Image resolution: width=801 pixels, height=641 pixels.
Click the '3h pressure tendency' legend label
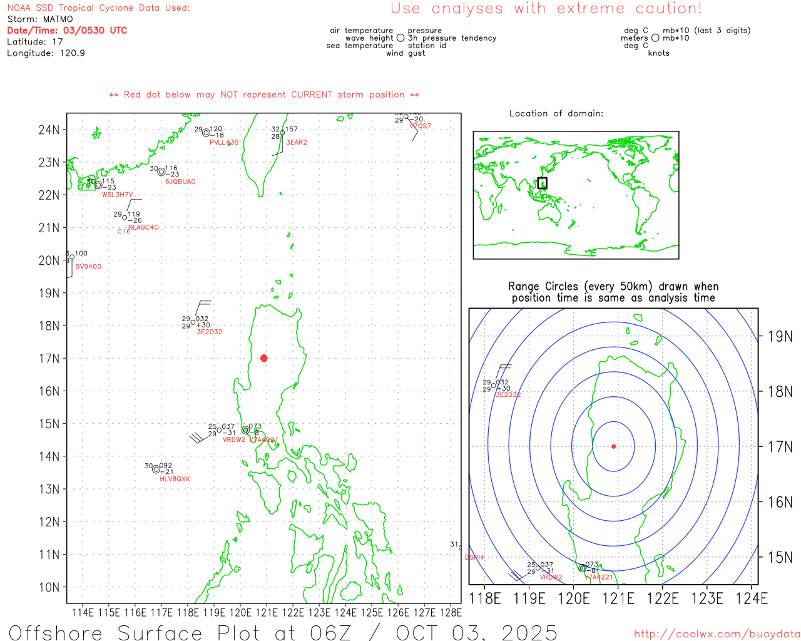(452, 38)
